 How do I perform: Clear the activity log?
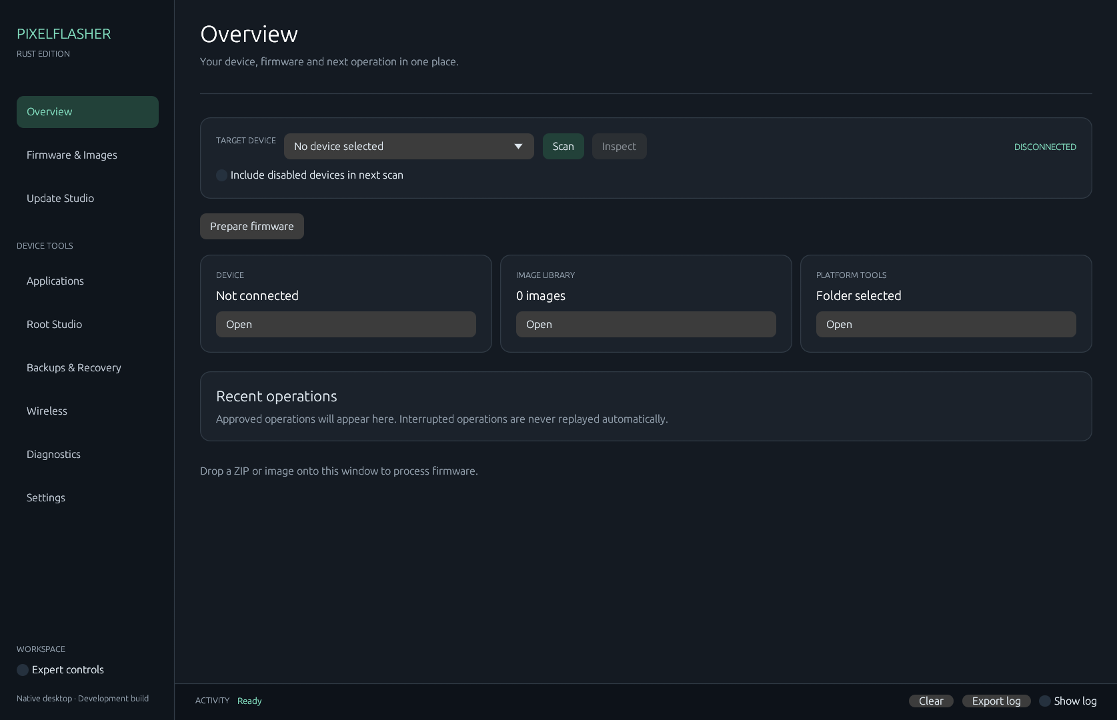(x=931, y=701)
